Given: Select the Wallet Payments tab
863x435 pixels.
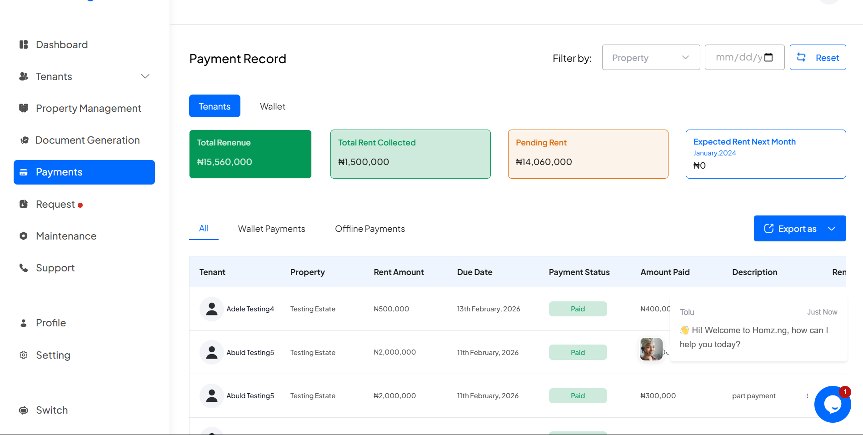Looking at the screenshot, I should [272, 229].
